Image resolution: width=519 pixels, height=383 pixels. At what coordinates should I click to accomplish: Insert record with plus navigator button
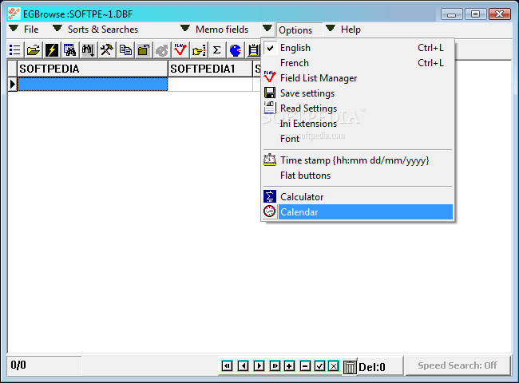[x=289, y=365]
